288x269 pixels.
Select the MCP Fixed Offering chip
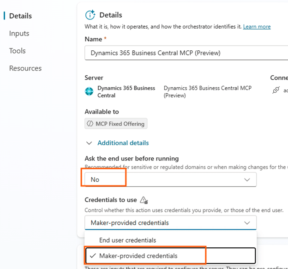[x=116, y=124]
